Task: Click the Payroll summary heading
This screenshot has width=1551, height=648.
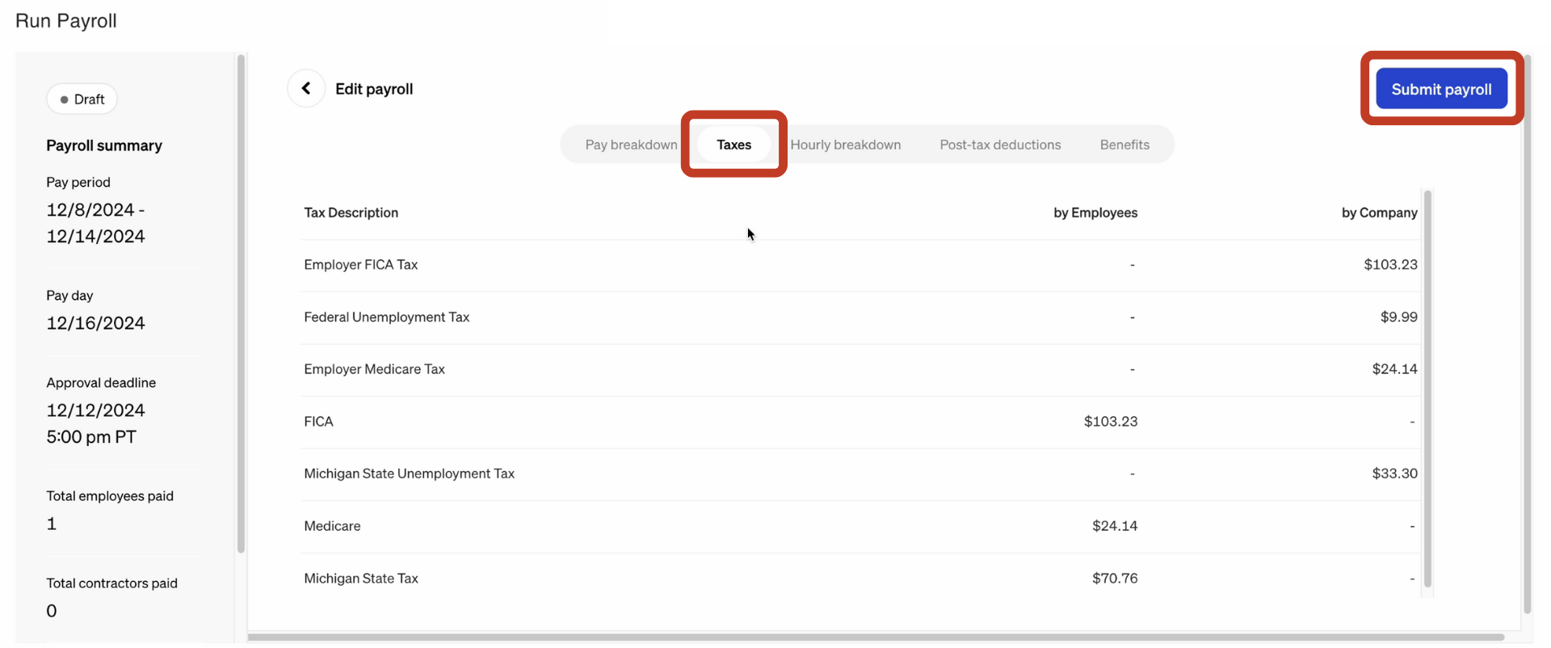Action: (104, 145)
